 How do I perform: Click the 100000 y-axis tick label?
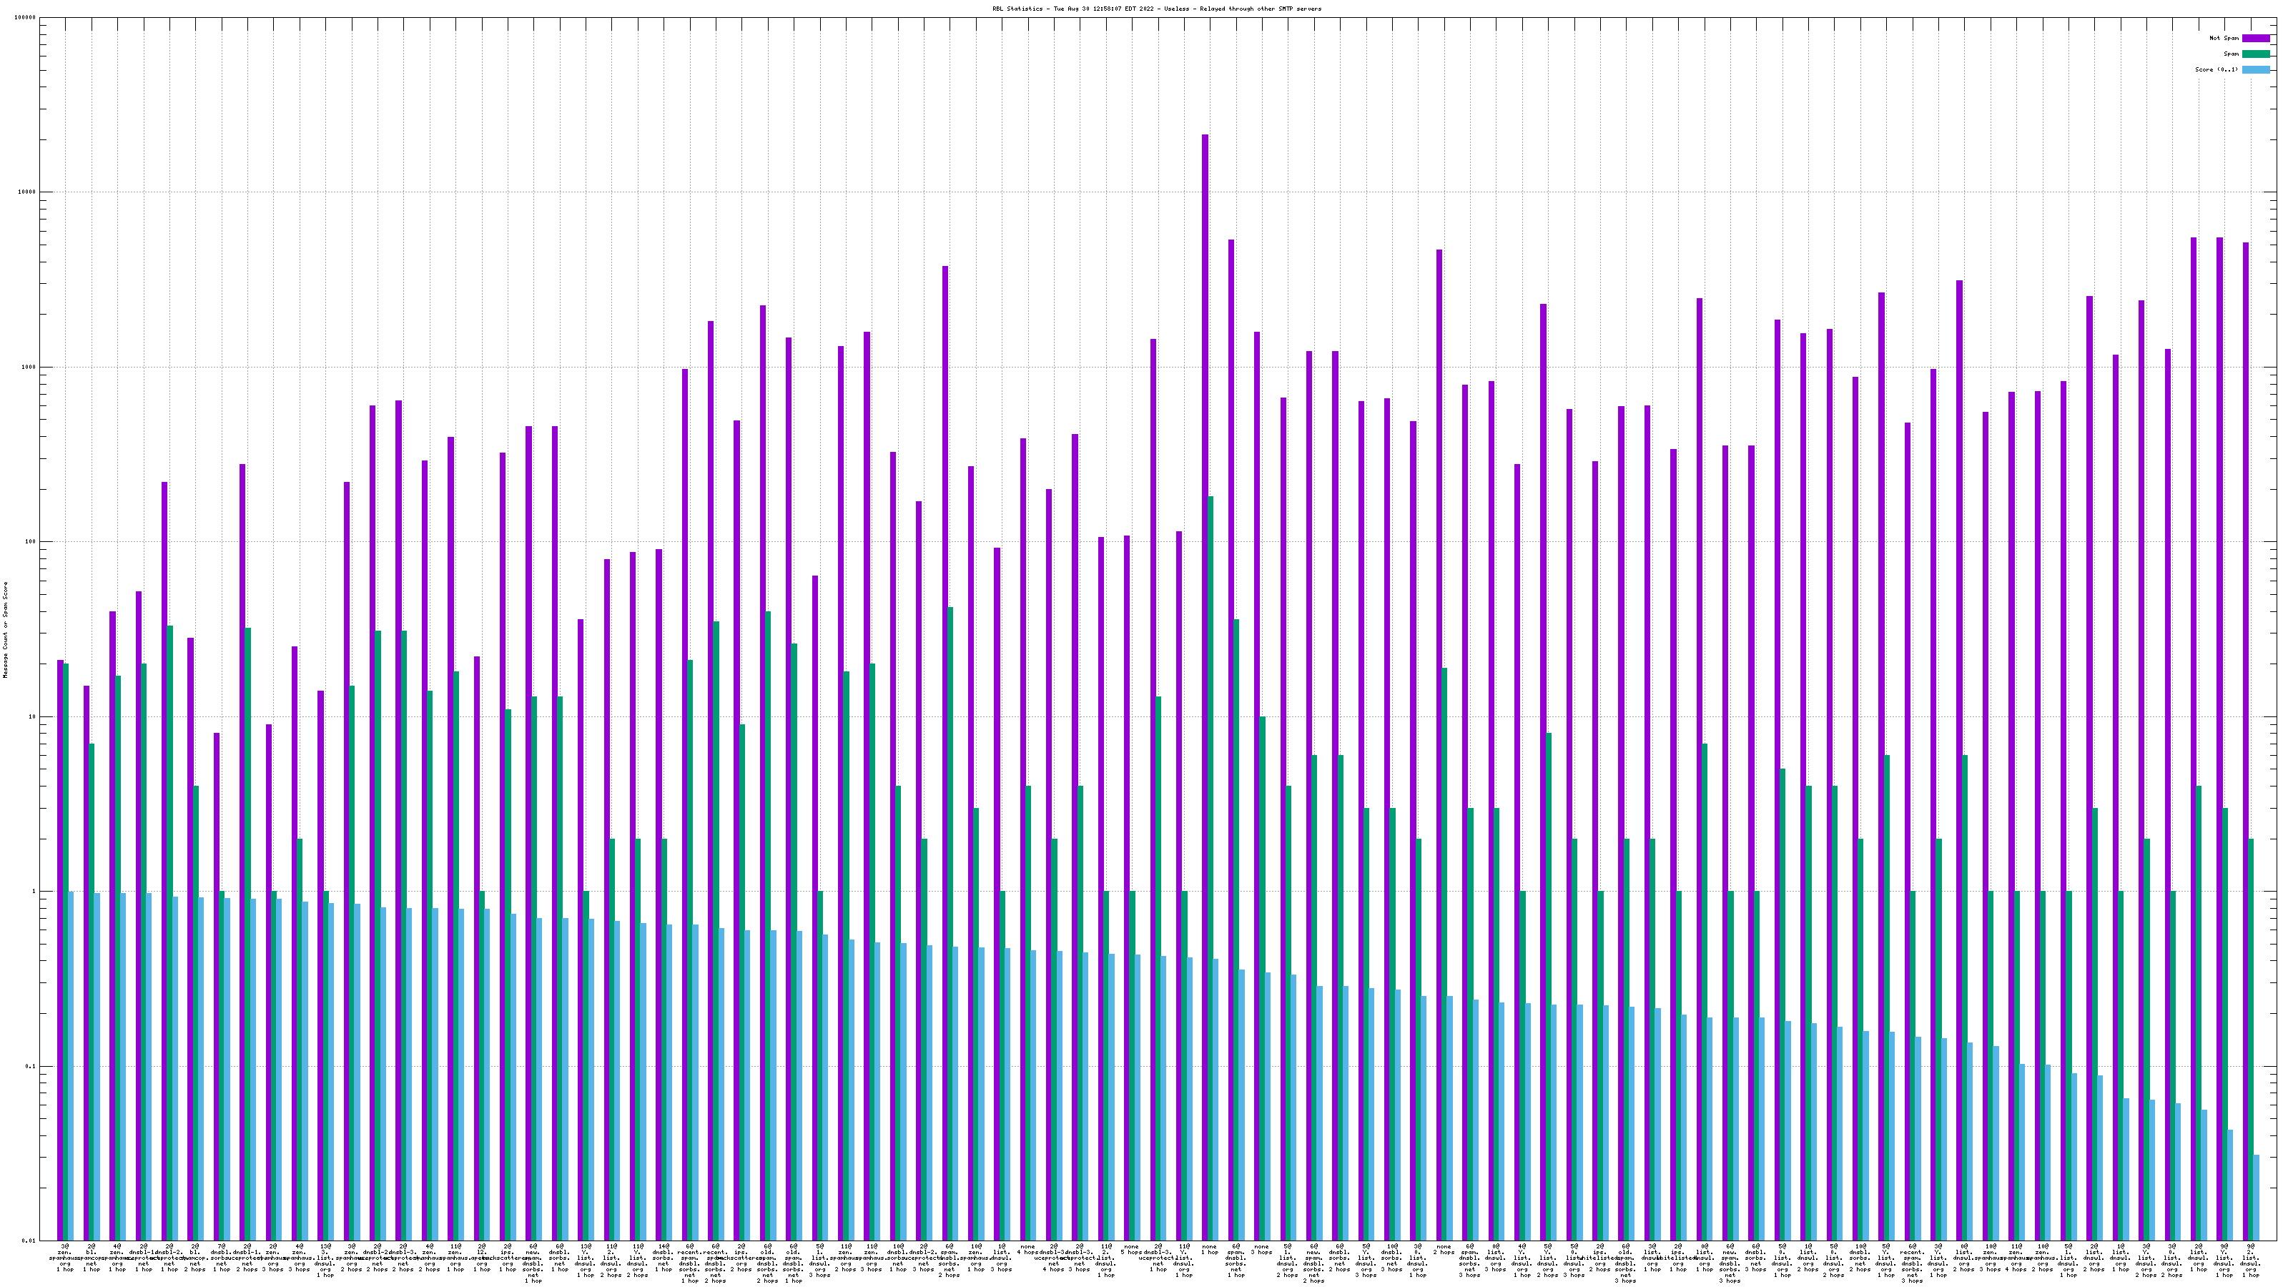click(x=26, y=18)
